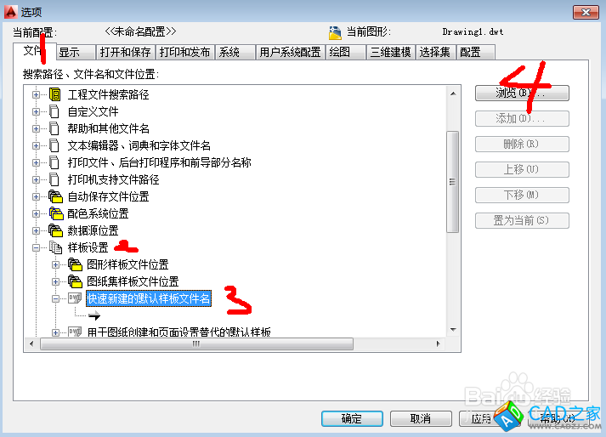Click the 自动保存文件位置 folder icon

(55, 196)
